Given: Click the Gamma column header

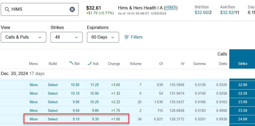Looking at the screenshot, I should click(199, 64).
